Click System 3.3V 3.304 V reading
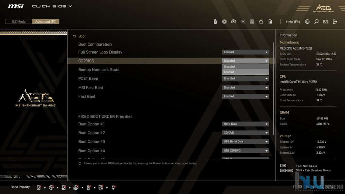 321,153
